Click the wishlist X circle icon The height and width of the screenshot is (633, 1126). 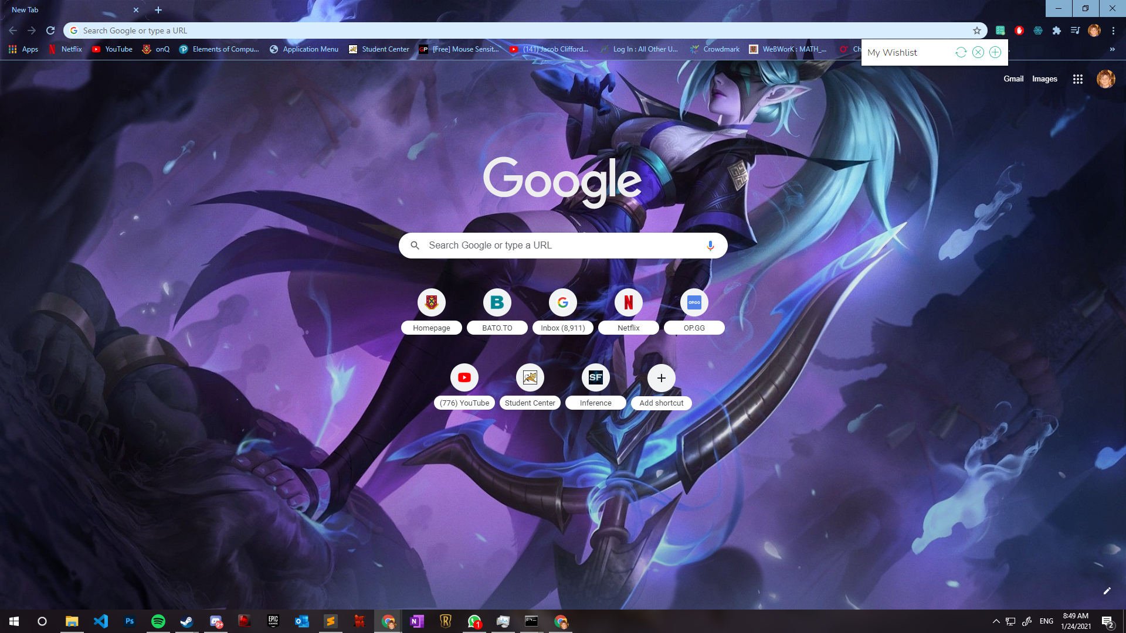[x=978, y=53]
